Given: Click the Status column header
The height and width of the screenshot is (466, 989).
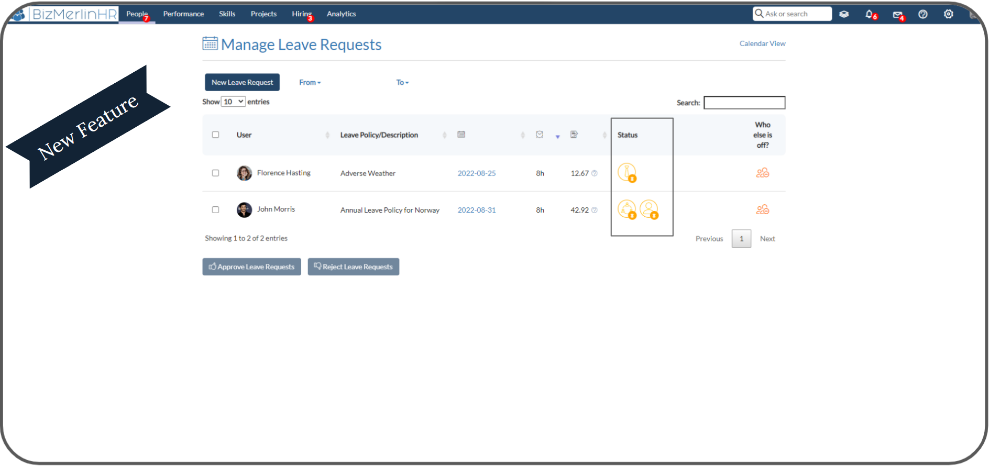Looking at the screenshot, I should (x=628, y=135).
